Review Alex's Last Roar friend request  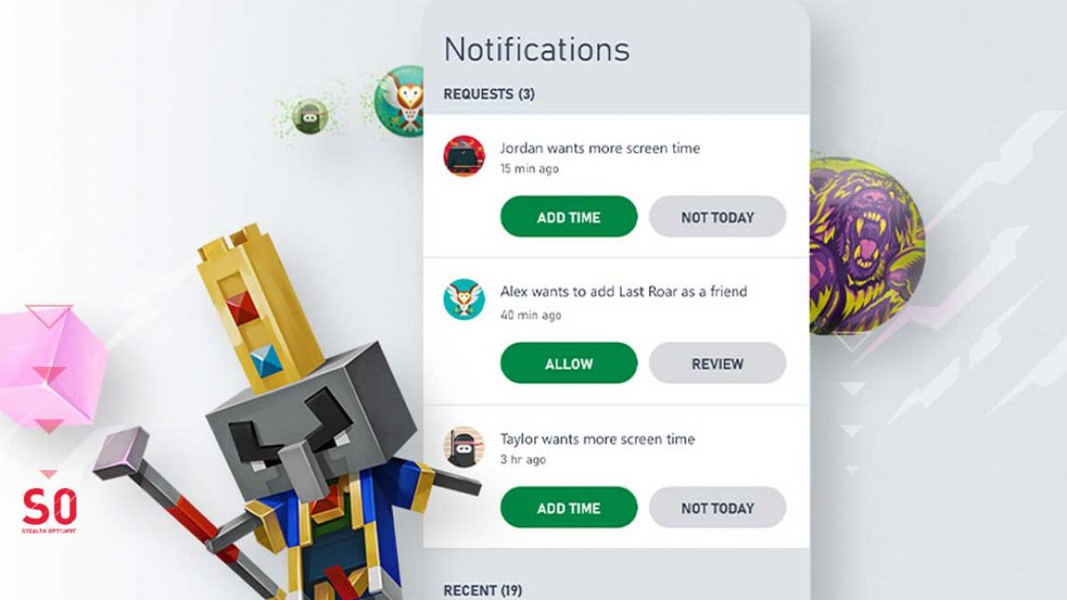[x=718, y=364]
